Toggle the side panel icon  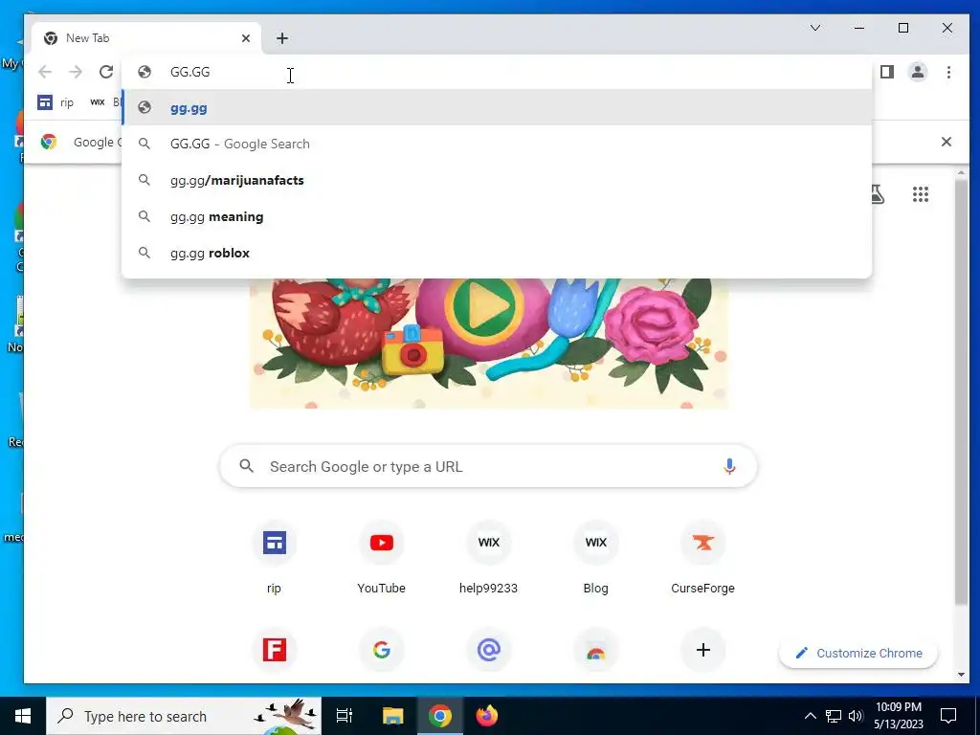887,72
